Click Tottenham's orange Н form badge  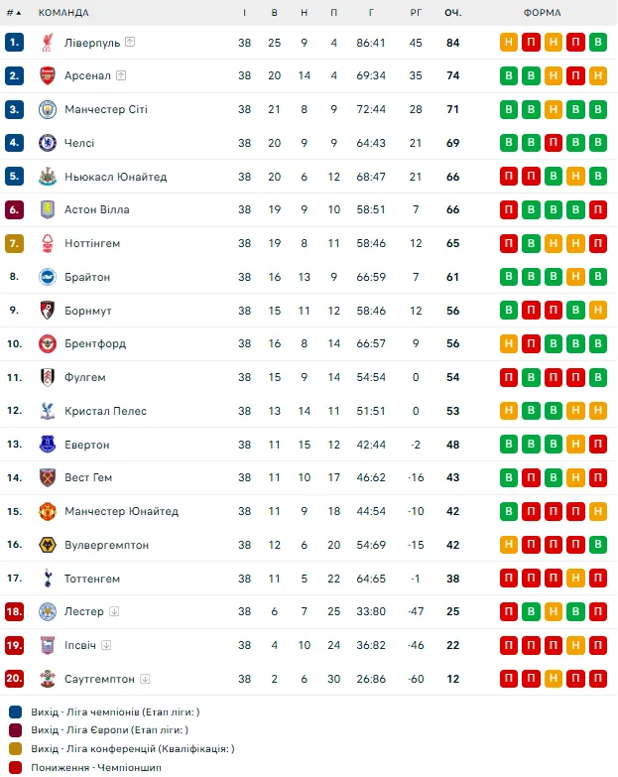tap(576, 578)
